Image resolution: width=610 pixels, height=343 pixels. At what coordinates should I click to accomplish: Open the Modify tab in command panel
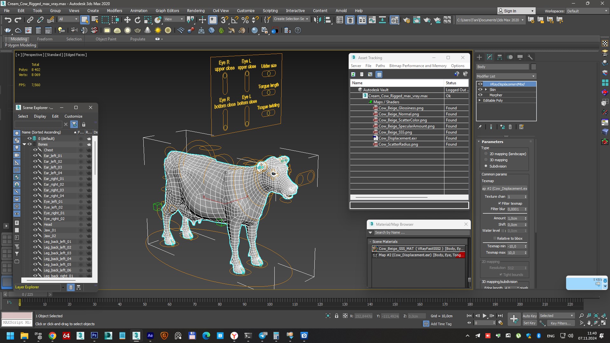pos(490,57)
